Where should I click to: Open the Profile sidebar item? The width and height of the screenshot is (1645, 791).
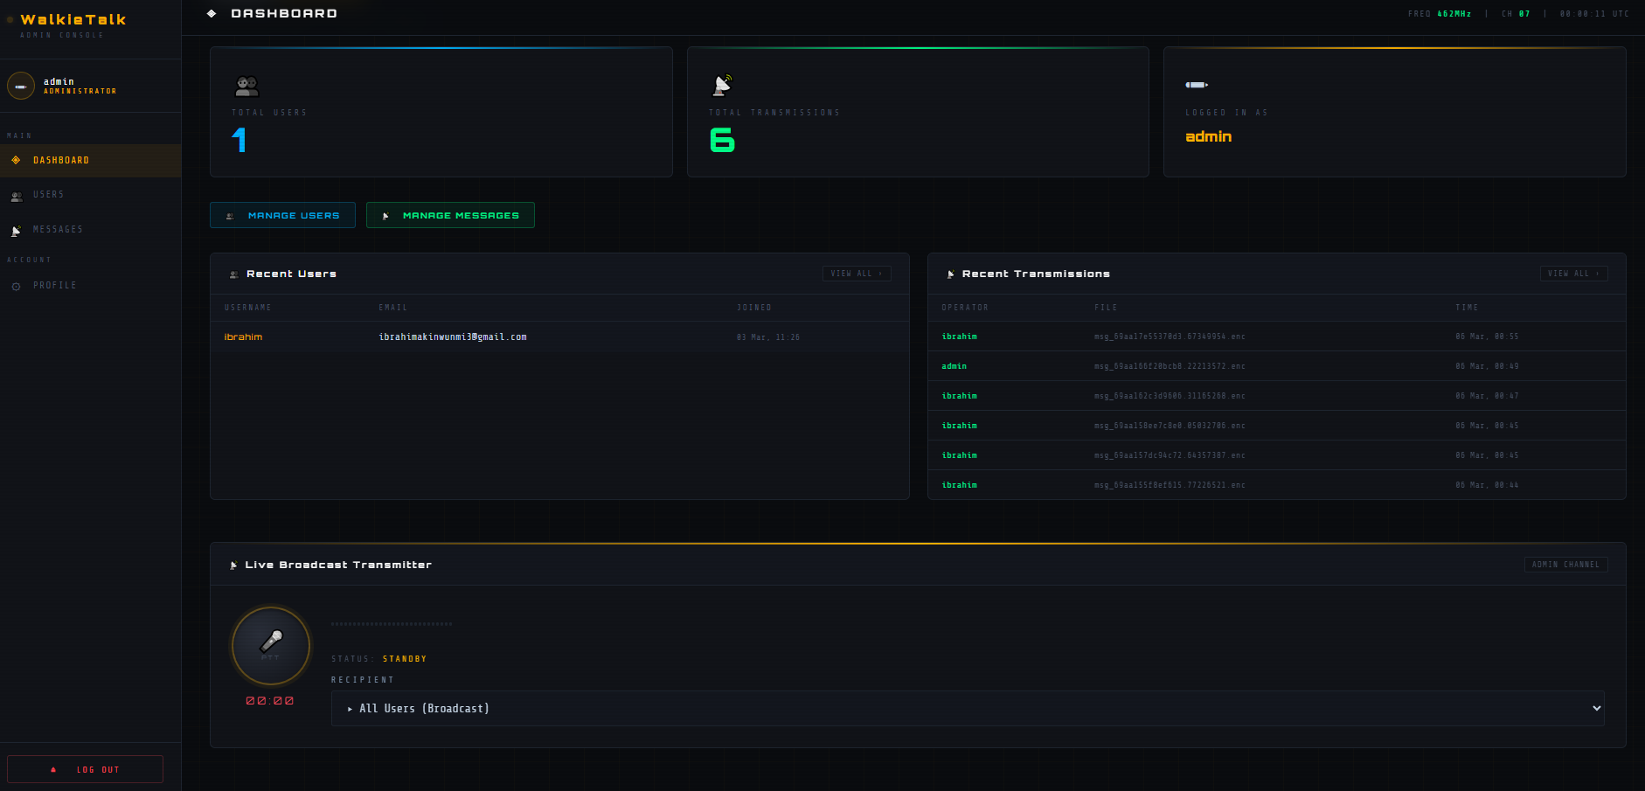91,286
